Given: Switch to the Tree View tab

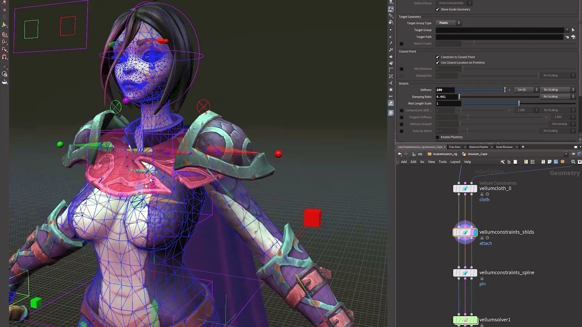Looking at the screenshot, I should 455,147.
